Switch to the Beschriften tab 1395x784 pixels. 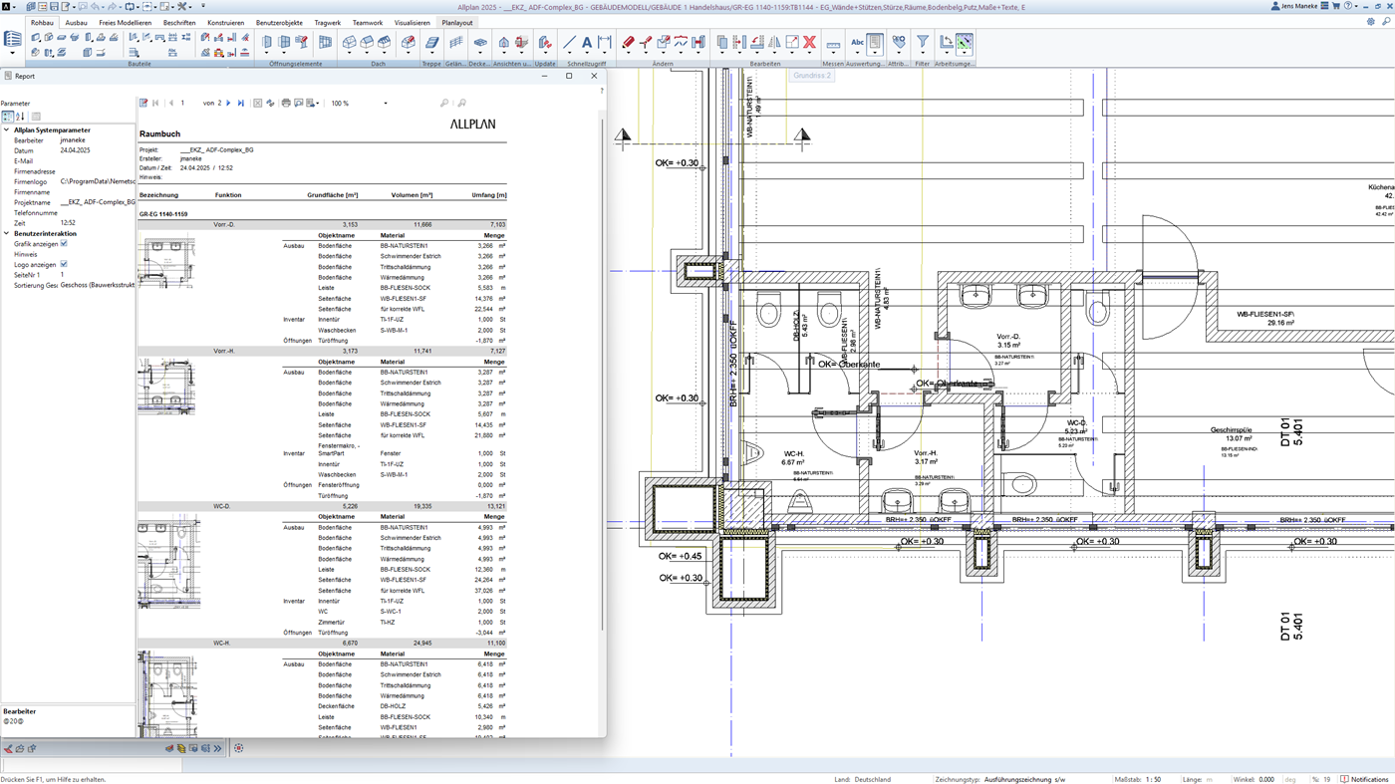click(179, 22)
